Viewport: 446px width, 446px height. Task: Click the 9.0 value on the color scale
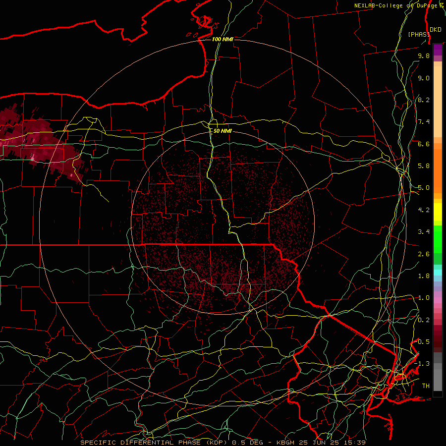tap(424, 78)
